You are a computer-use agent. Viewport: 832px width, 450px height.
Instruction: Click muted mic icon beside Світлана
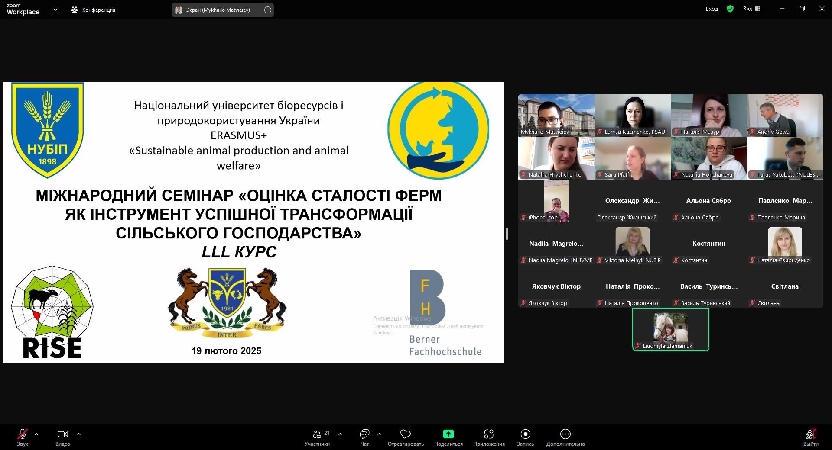(x=753, y=303)
